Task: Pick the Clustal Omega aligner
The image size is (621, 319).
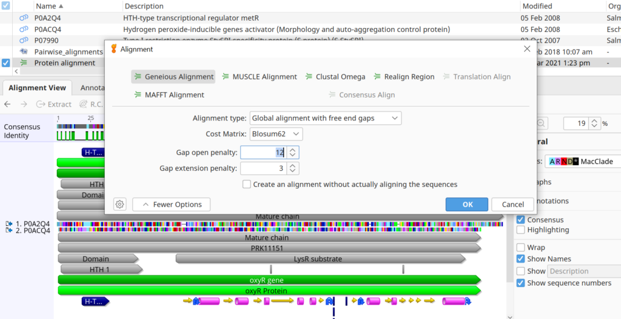Action: click(335, 77)
